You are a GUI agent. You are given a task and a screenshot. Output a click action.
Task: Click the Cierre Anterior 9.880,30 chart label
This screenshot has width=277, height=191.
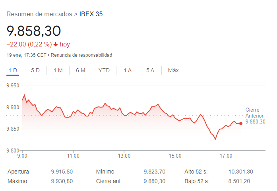[255, 116]
